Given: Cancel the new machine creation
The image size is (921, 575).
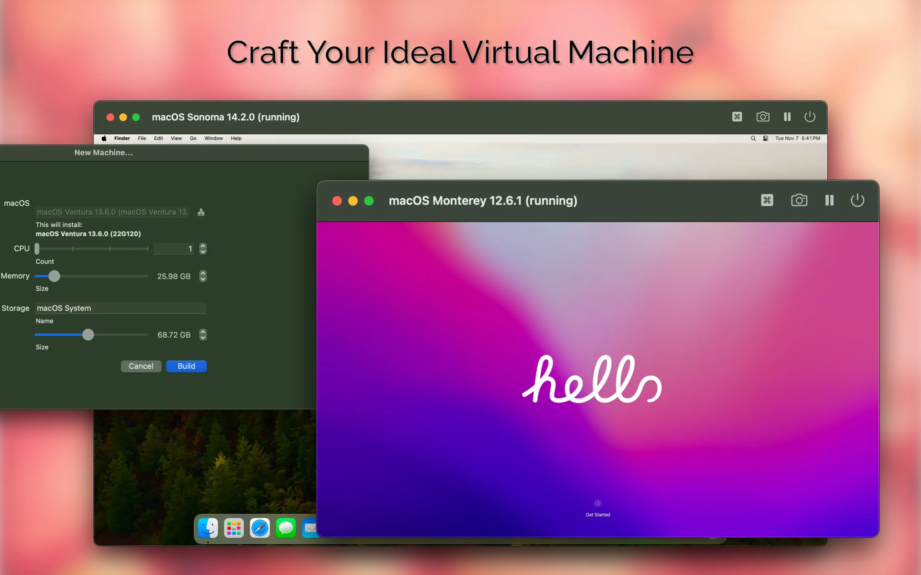Looking at the screenshot, I should click(x=141, y=366).
